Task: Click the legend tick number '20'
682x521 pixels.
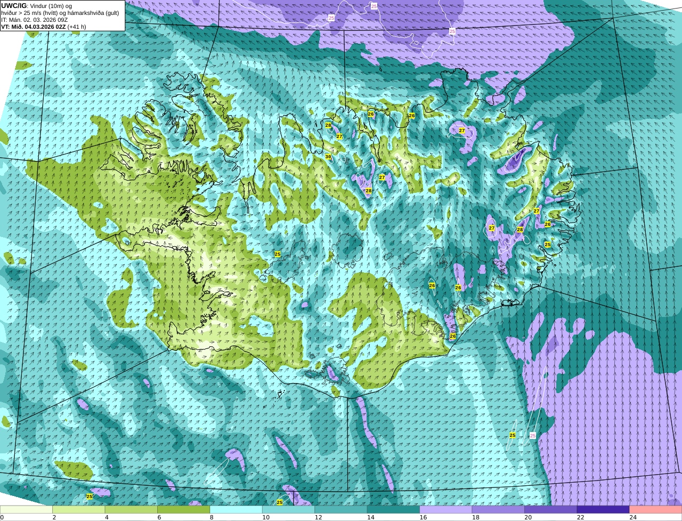Action: click(x=528, y=517)
